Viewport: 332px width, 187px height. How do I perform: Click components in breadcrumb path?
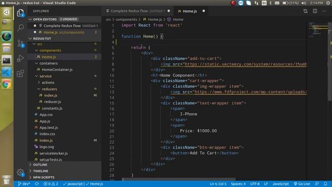[x=126, y=20]
